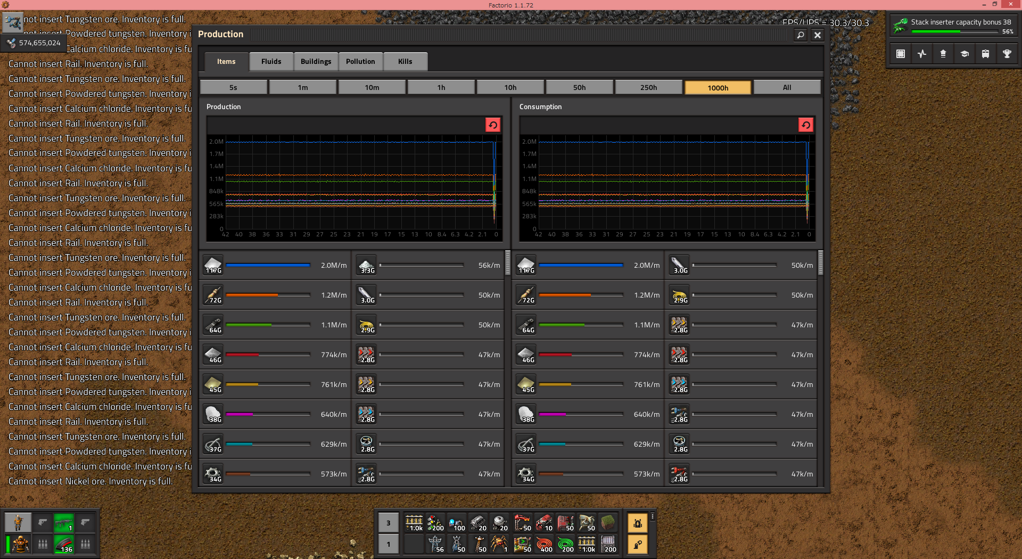Click Consumption gear wheel icon at 573k/m
Image resolution: width=1022 pixels, height=559 pixels.
click(x=526, y=474)
